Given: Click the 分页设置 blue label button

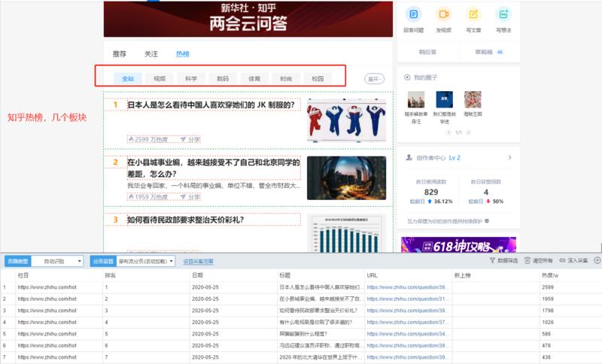Looking at the screenshot, I should coord(103,261).
